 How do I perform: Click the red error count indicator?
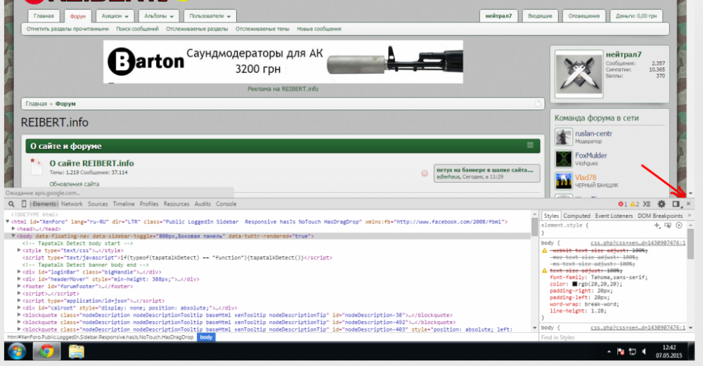621,204
